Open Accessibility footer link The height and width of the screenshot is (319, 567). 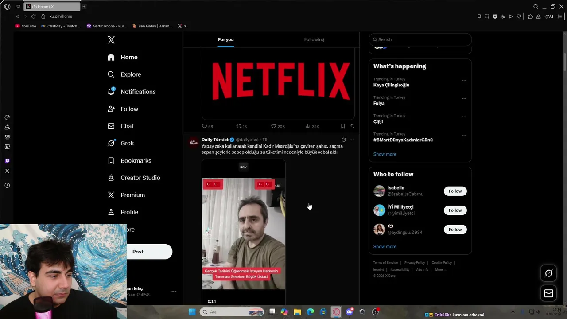pos(400,270)
